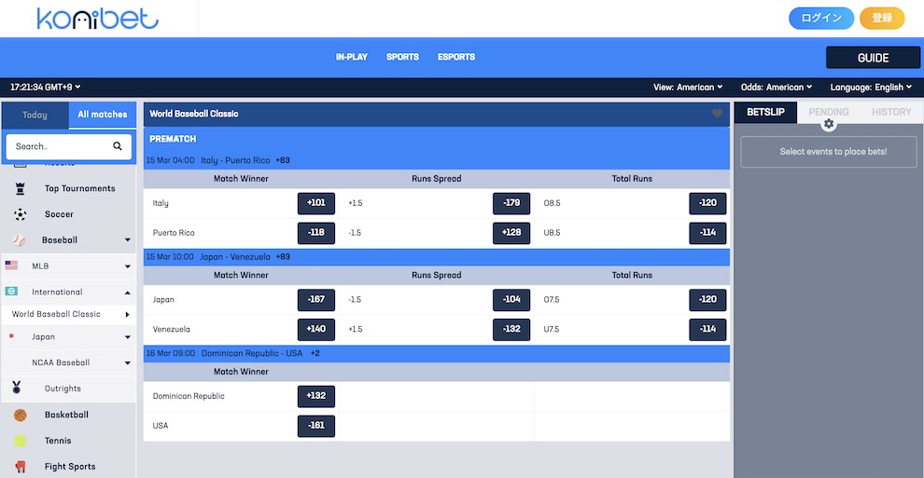The height and width of the screenshot is (478, 924).
Task: Select Venezuela +1.5 runs spread -132
Action: tap(511, 329)
